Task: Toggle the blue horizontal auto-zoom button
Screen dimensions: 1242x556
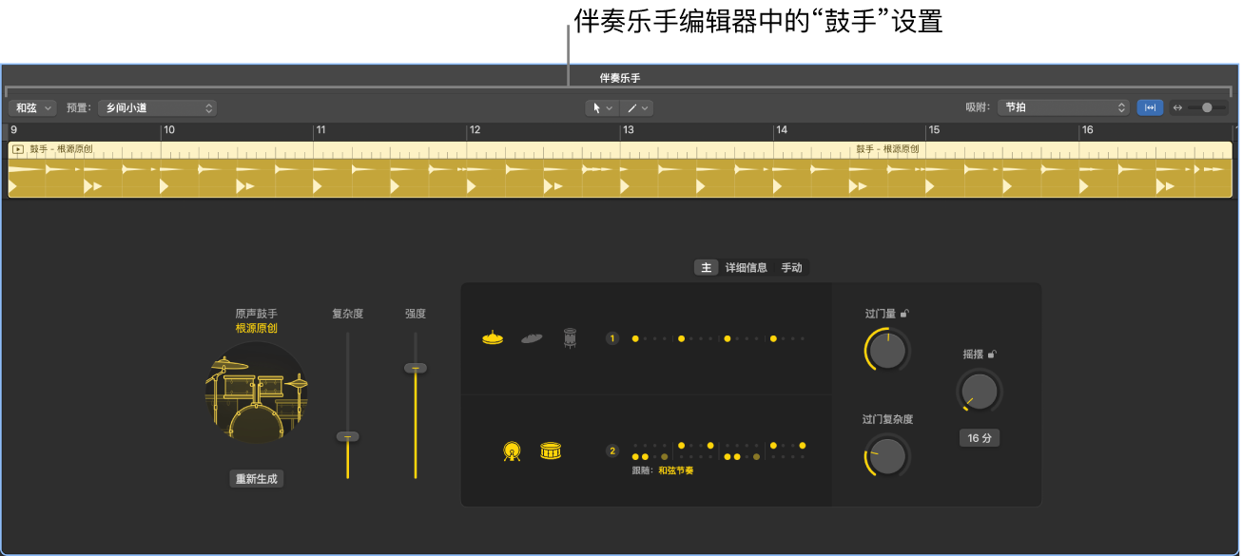Action: click(1150, 107)
